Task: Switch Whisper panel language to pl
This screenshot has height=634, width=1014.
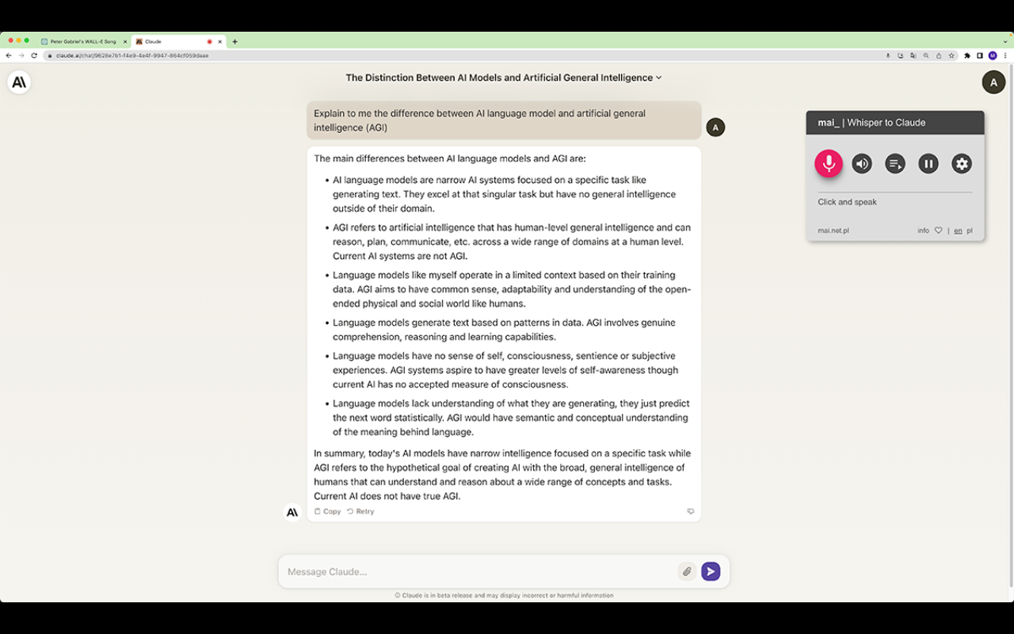Action: click(x=970, y=231)
